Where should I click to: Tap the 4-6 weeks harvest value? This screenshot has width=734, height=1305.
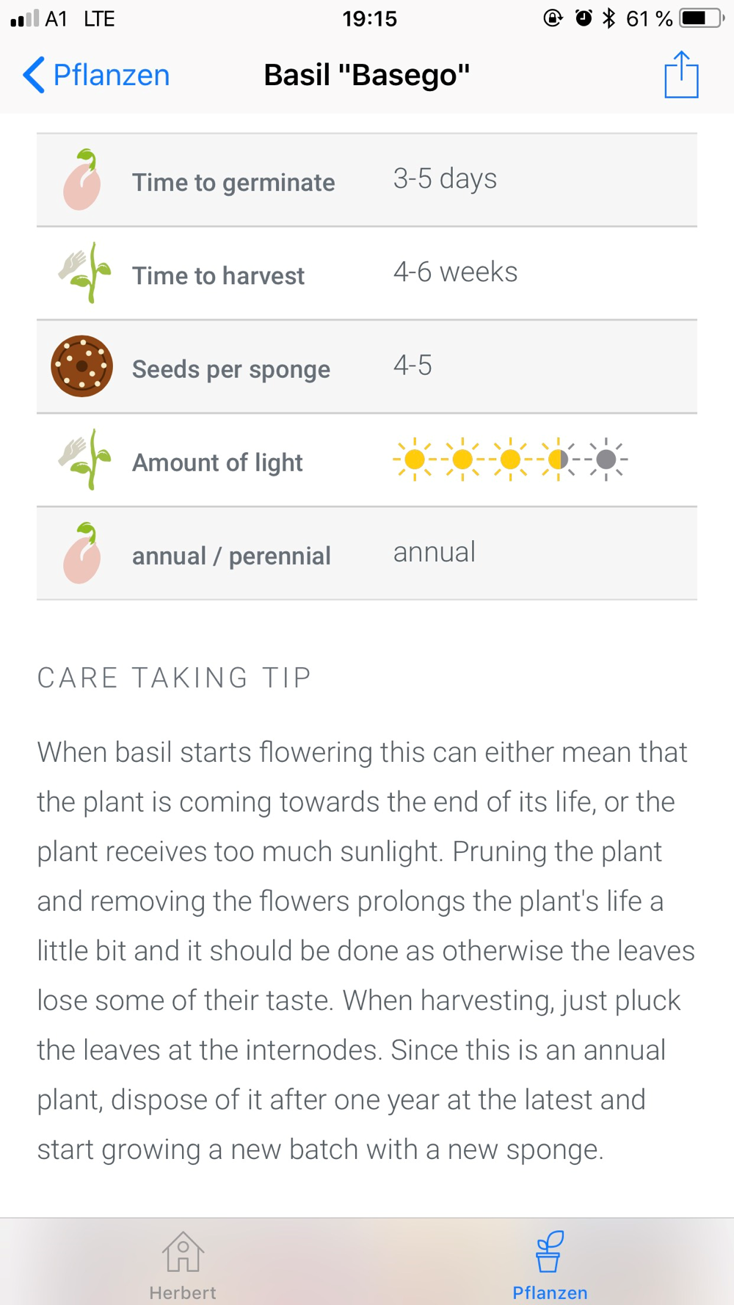coord(455,272)
